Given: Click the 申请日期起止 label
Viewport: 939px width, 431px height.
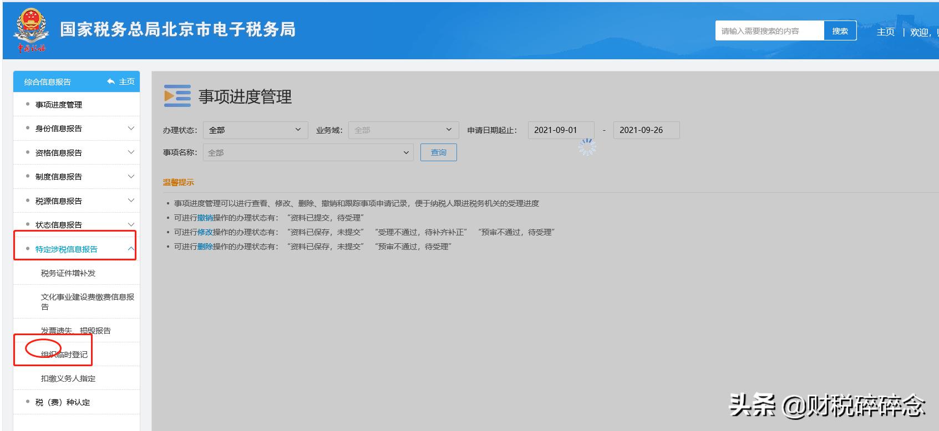Looking at the screenshot, I should click(493, 130).
